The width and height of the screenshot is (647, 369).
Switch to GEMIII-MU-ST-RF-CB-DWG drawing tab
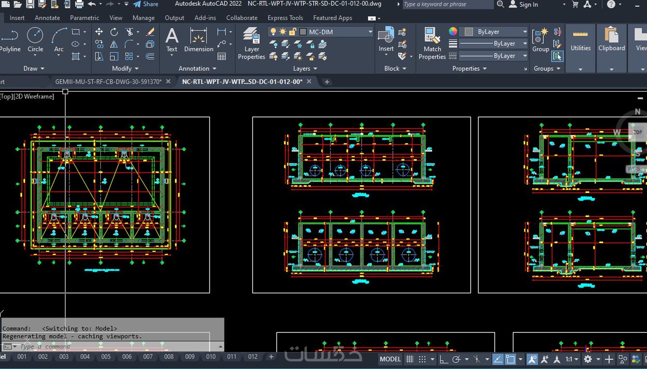pyautogui.click(x=108, y=81)
